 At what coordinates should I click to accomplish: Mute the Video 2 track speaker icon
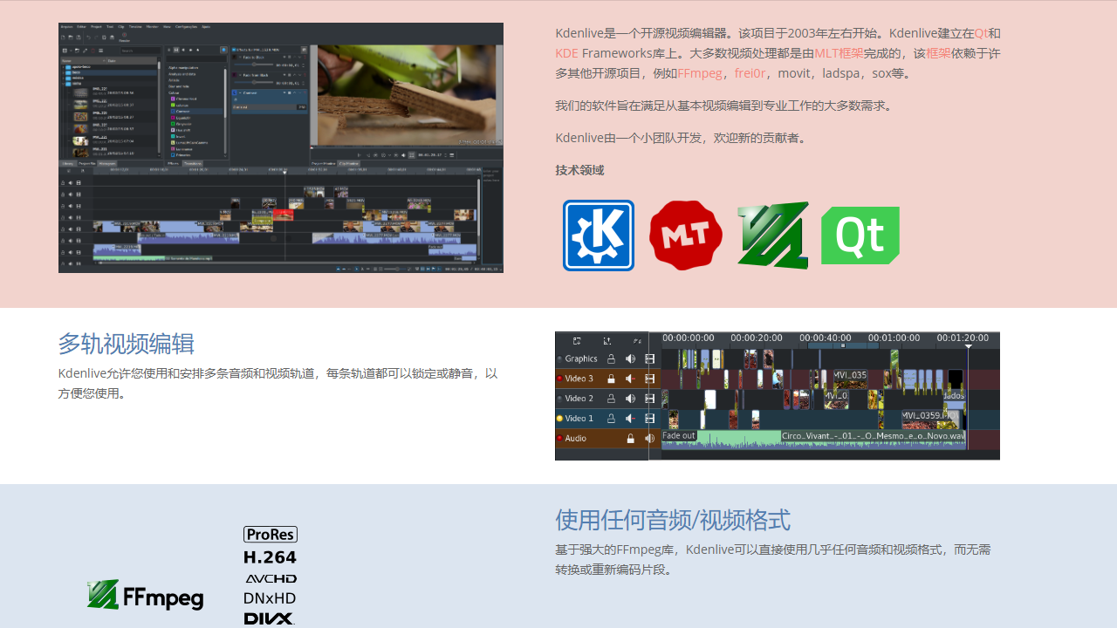point(630,399)
